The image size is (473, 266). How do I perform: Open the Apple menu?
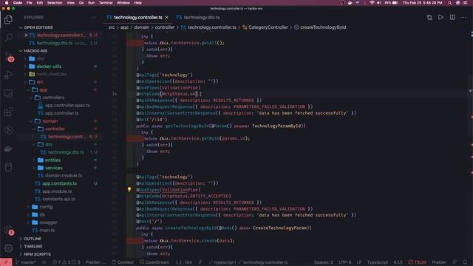(6, 3)
